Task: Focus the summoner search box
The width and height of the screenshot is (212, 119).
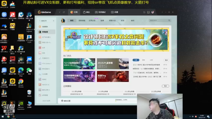Action: point(158,20)
